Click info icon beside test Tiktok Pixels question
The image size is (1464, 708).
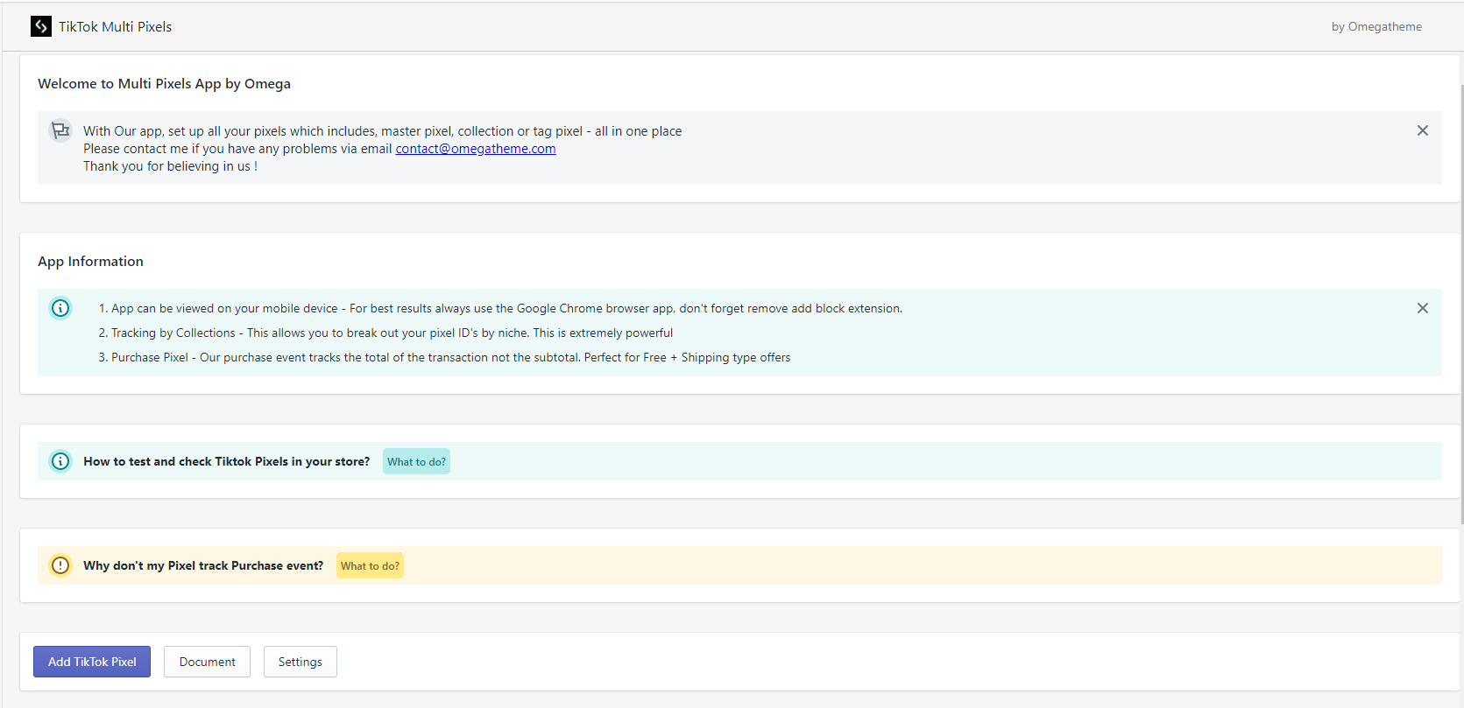(x=60, y=461)
